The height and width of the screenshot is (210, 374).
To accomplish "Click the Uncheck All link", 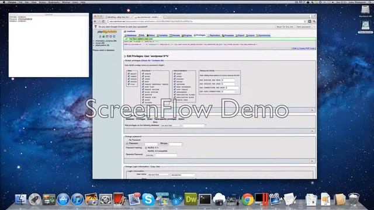I will click(x=158, y=61).
